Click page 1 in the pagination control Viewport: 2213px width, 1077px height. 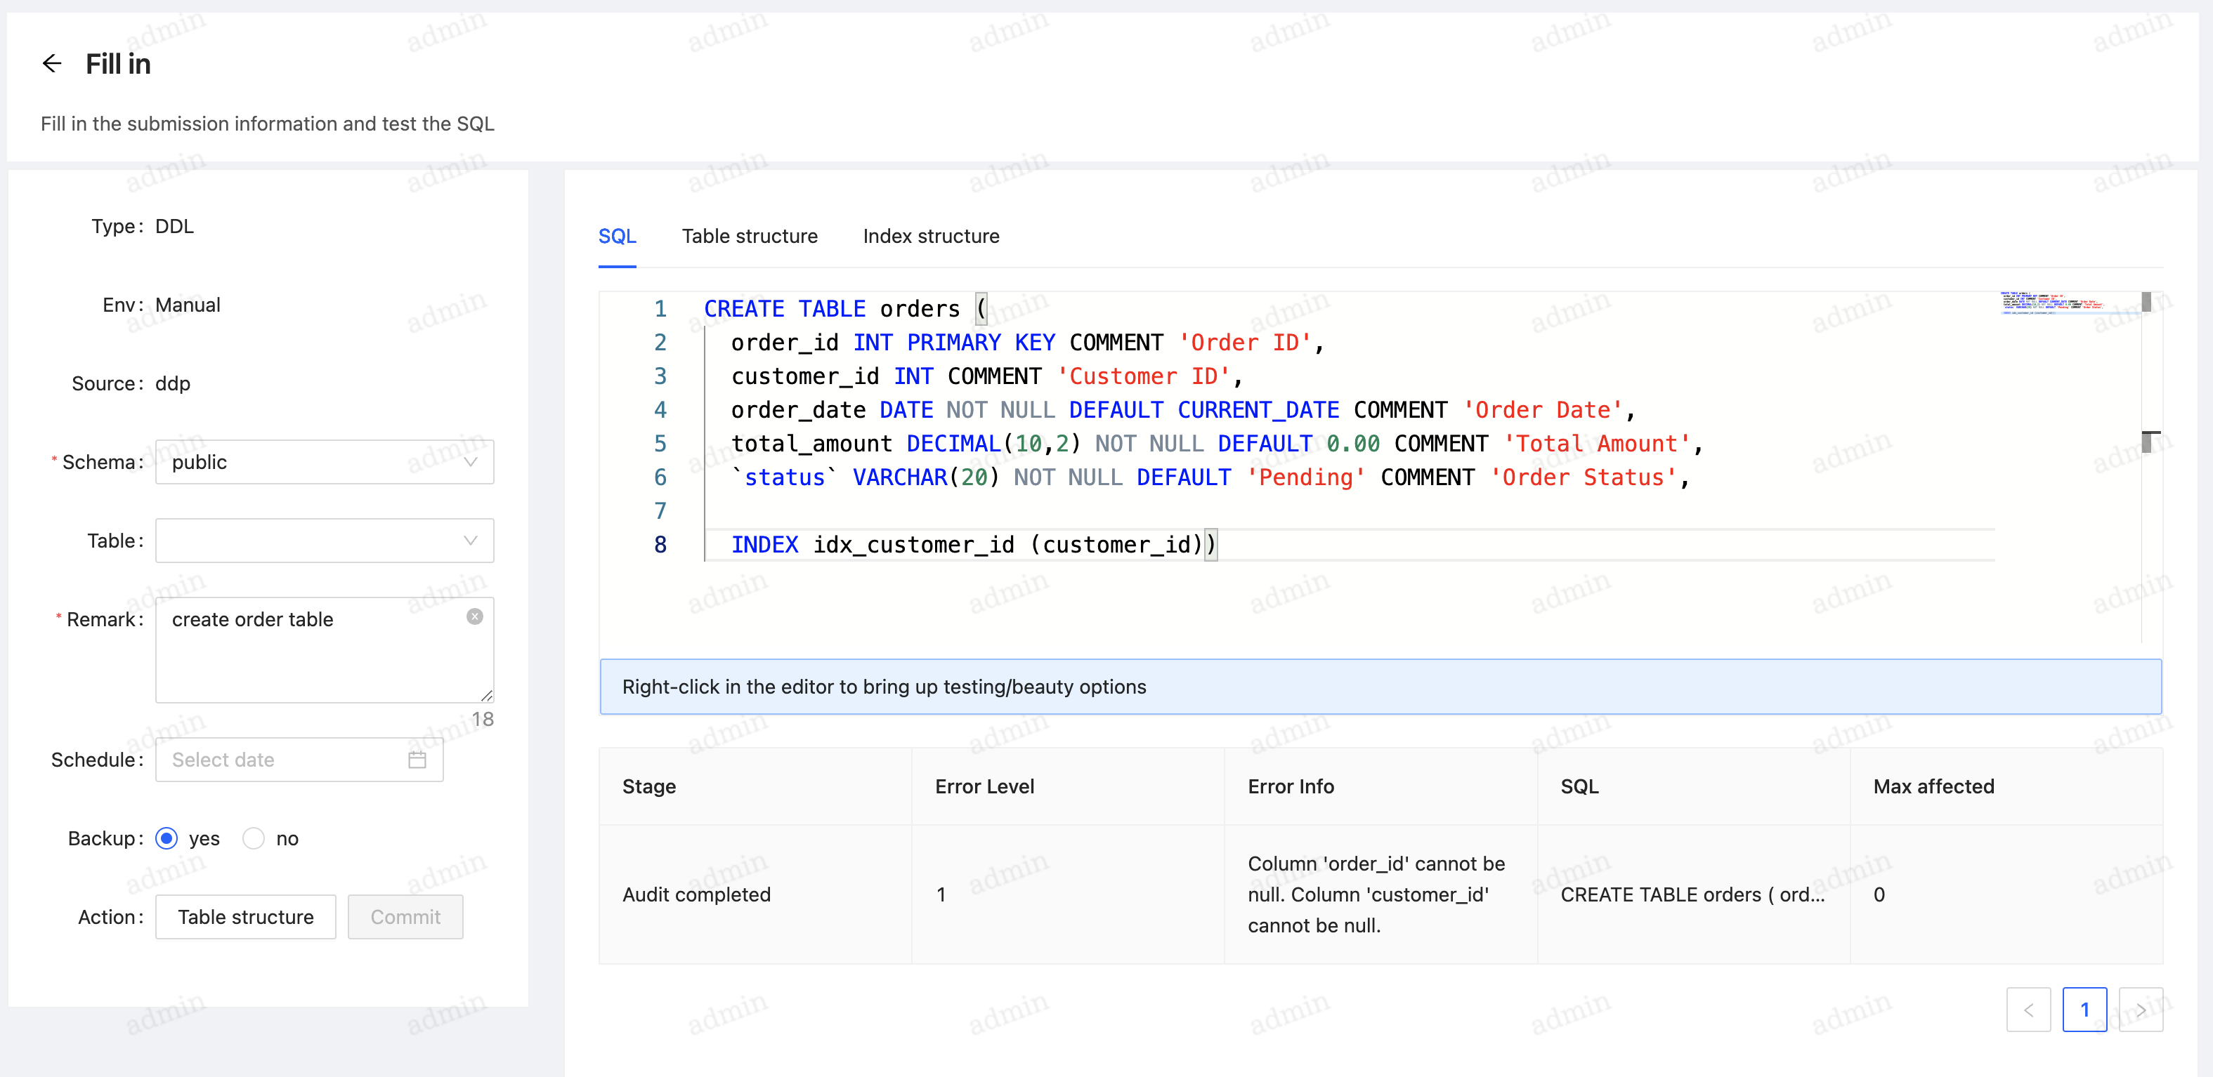[2085, 1010]
